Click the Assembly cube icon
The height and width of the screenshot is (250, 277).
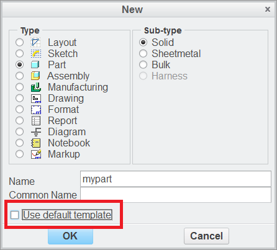click(35, 76)
